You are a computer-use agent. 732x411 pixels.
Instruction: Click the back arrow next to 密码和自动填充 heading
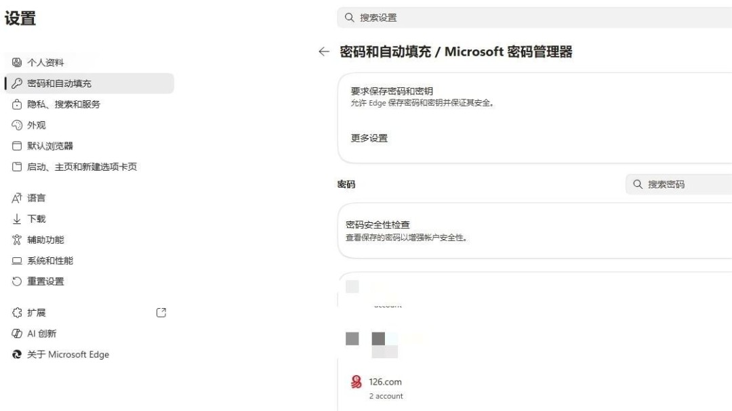tap(324, 51)
